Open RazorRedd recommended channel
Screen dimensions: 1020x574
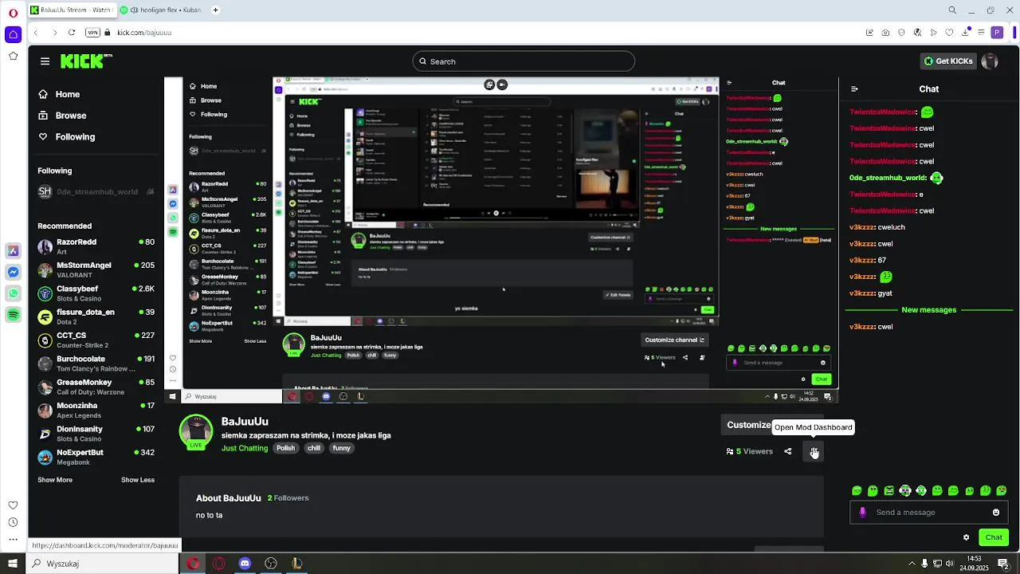96,246
